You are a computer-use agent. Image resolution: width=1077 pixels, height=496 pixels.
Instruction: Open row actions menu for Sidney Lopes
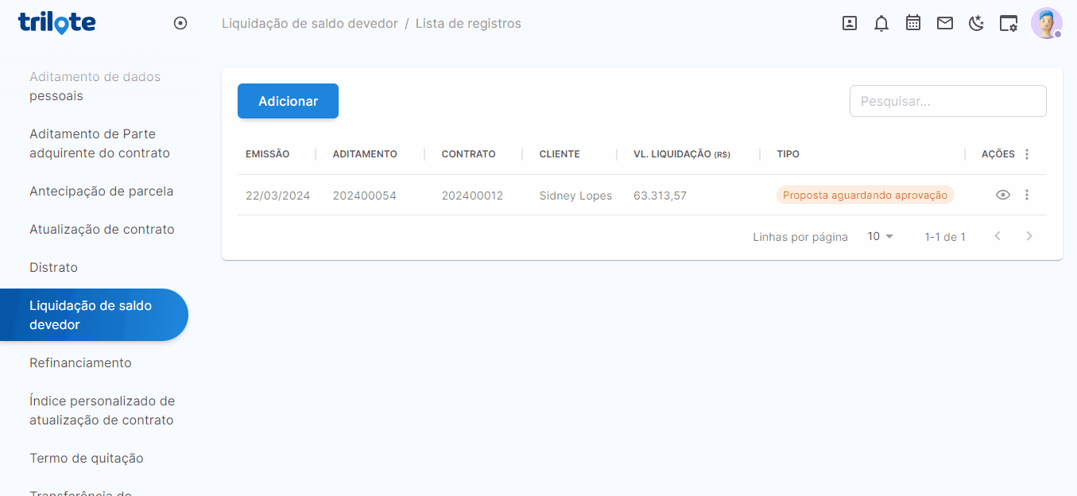click(1027, 195)
